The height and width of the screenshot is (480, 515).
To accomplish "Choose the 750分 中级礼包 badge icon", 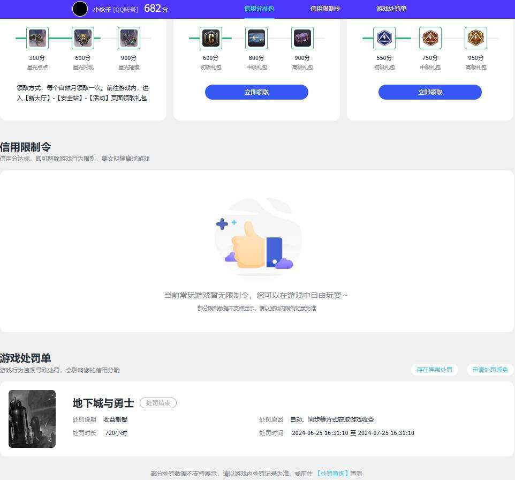I will [x=430, y=38].
